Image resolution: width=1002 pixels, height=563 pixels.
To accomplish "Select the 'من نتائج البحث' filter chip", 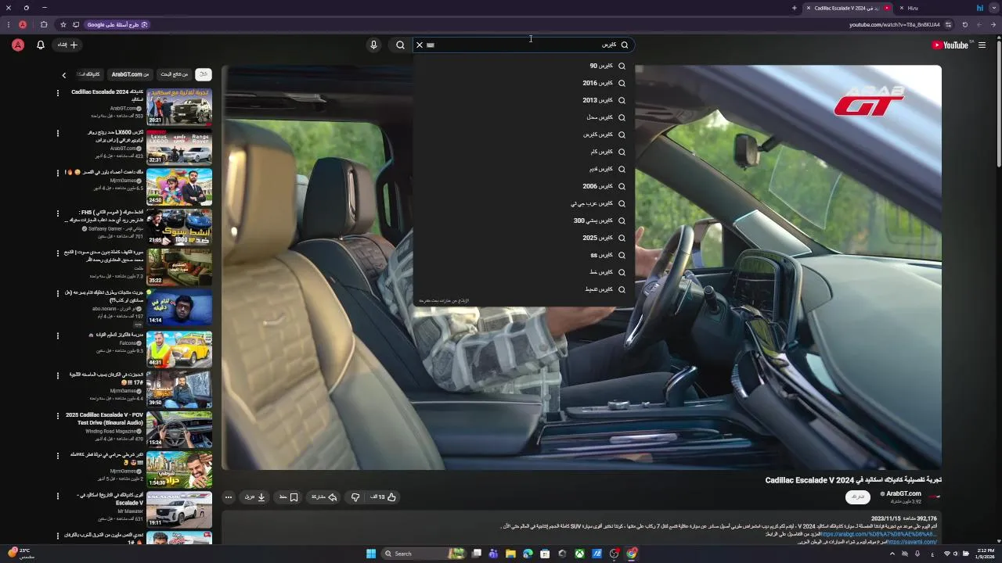I will click(174, 74).
